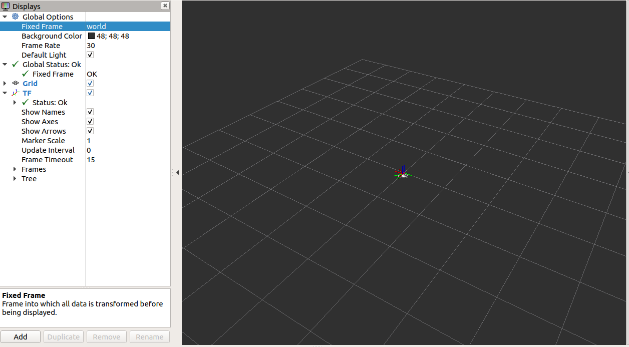Select the Frame Rate property label
The width and height of the screenshot is (629, 347).
[41, 45]
